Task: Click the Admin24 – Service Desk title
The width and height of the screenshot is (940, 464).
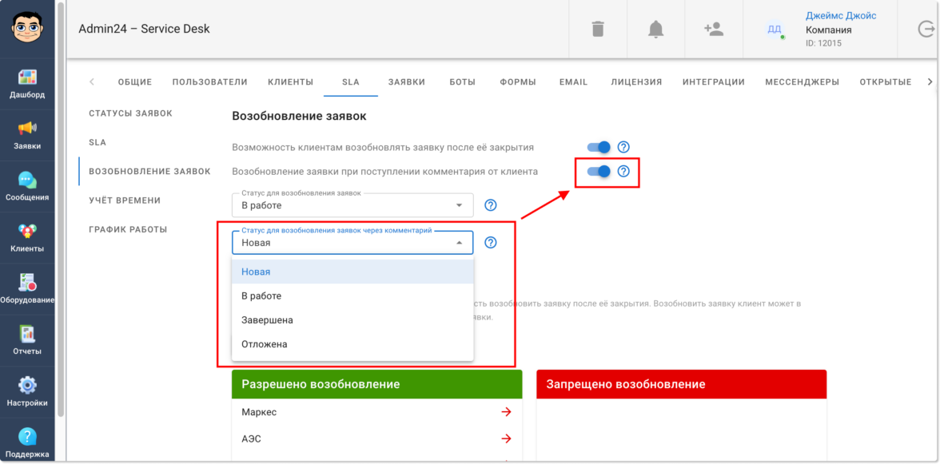Action: [x=144, y=29]
